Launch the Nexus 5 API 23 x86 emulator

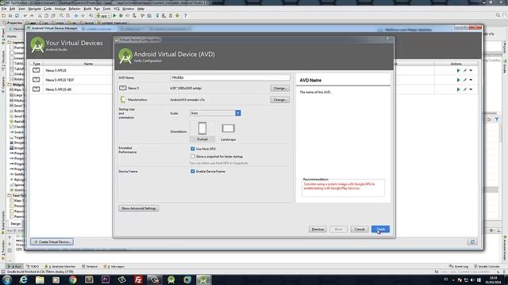point(459,89)
